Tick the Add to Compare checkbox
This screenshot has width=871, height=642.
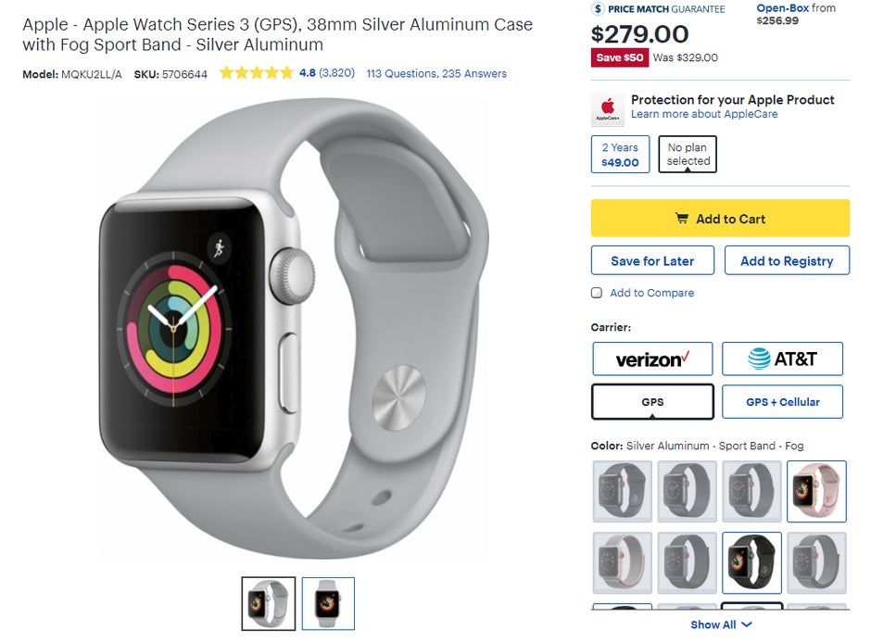click(597, 293)
